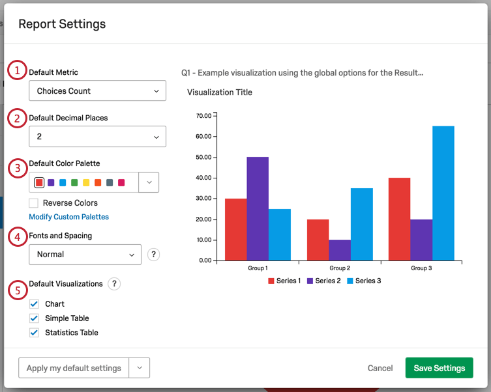Click the yellow swatch in color palette

[x=86, y=183]
